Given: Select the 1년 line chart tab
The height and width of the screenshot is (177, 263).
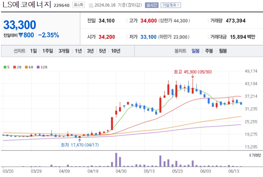Looking at the screenshot, I should (78, 51).
